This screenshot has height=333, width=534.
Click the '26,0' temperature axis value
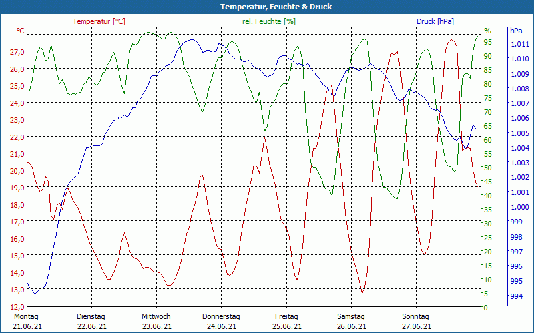tap(17, 69)
